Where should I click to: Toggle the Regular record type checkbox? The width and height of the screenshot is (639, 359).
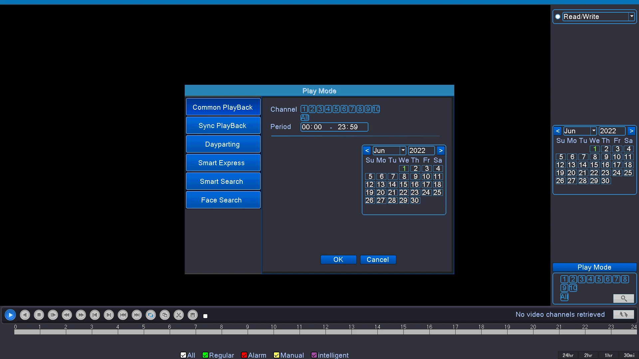(x=205, y=355)
